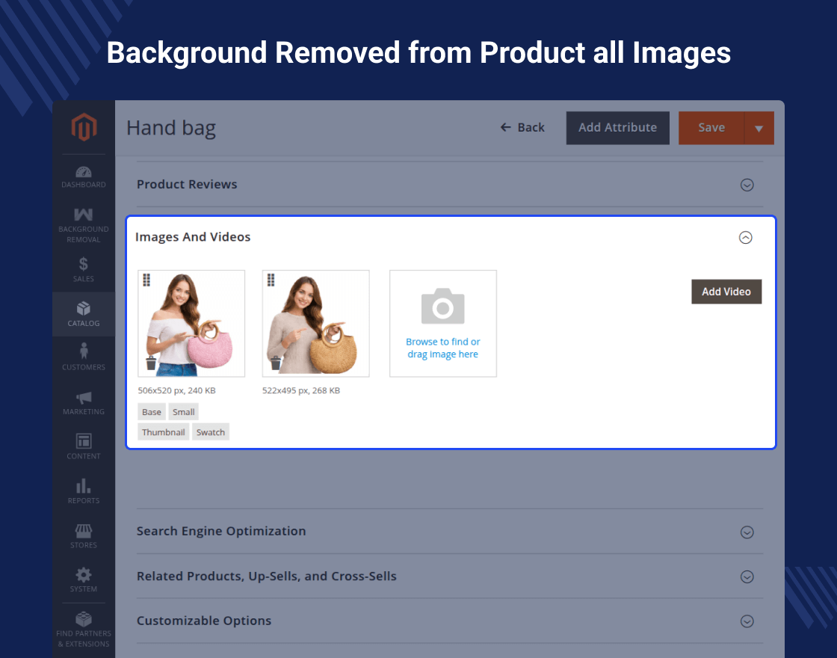Click the Magento logo icon
This screenshot has height=658, width=837.
click(x=84, y=128)
